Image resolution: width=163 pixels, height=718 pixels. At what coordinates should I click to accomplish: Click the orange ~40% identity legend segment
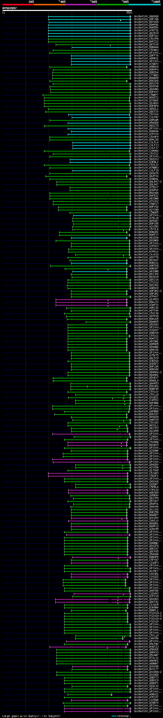click(50, 5)
